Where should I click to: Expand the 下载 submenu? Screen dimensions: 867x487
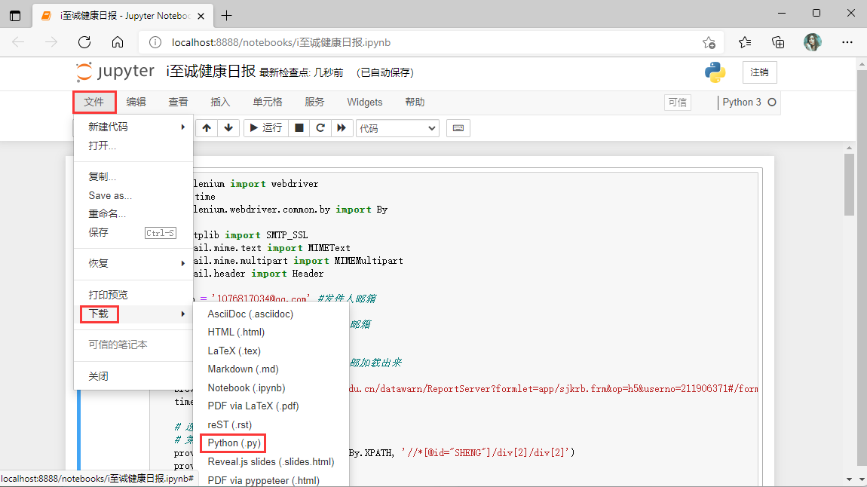tap(133, 314)
